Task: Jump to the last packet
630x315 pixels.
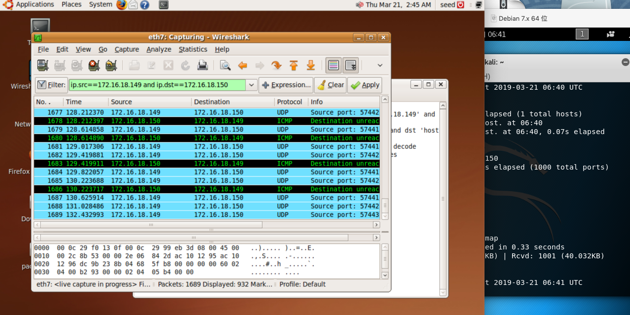Action: [x=311, y=65]
